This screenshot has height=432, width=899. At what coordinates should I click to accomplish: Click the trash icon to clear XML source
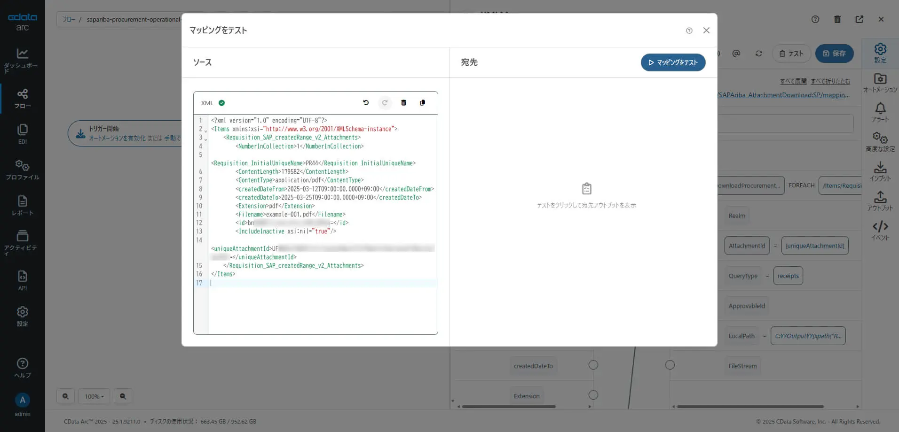[x=403, y=103]
